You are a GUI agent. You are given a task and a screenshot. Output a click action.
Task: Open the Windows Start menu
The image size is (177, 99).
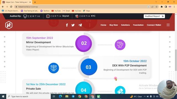pos(3,97)
